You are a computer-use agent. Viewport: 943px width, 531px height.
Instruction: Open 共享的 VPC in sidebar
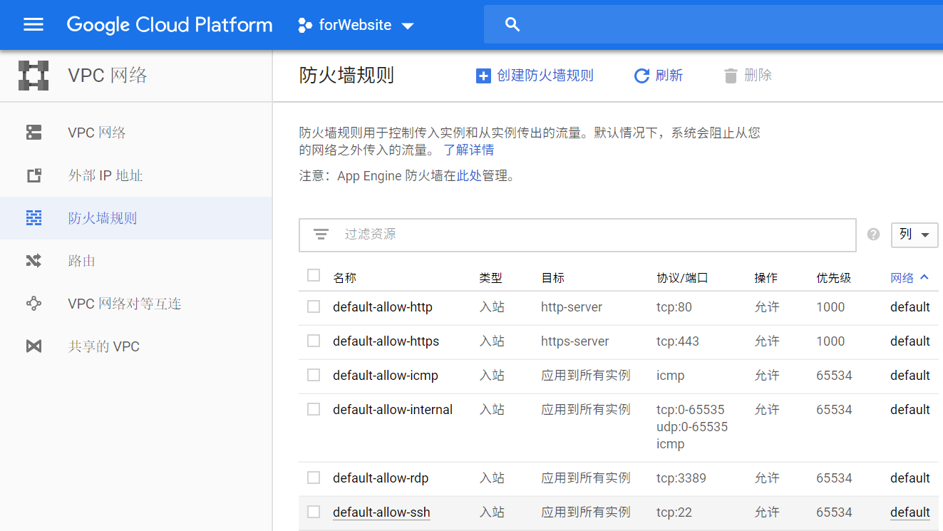pyautogui.click(x=103, y=346)
